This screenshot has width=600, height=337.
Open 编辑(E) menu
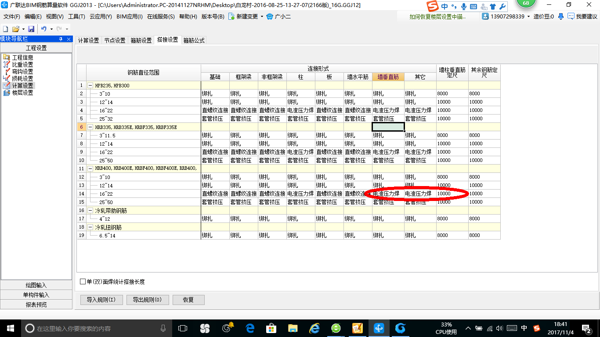point(33,17)
